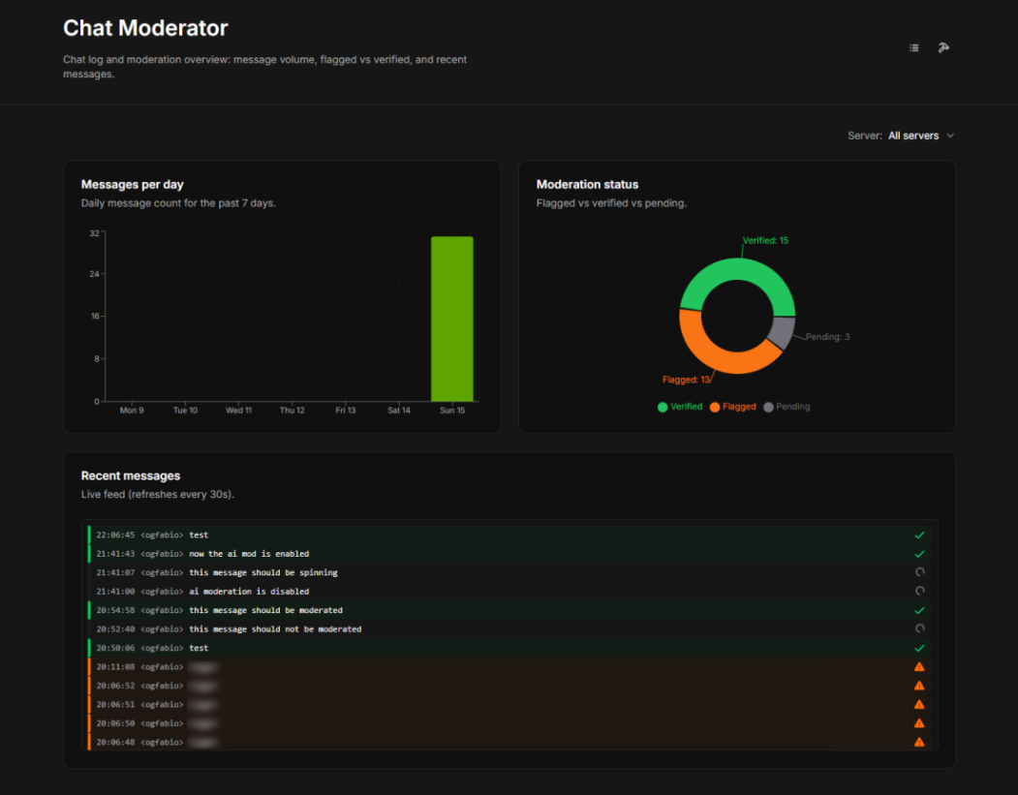
Task: Toggle Pending series in chart legend
Action: tap(787, 407)
